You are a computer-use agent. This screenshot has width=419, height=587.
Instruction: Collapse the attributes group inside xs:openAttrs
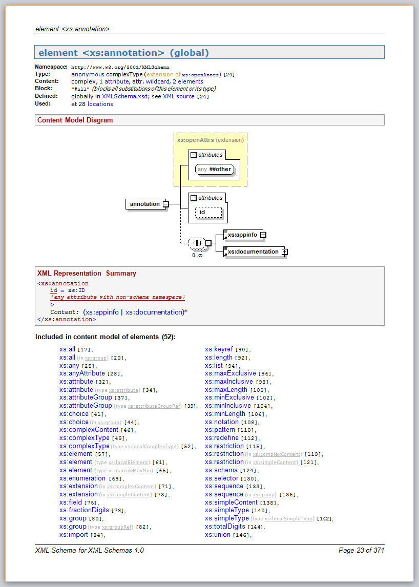click(x=193, y=155)
